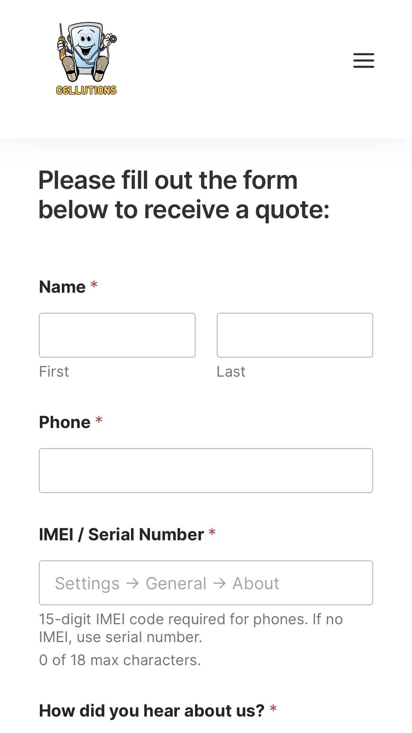Click the 'Last' sublabel under the name box

[x=231, y=371]
